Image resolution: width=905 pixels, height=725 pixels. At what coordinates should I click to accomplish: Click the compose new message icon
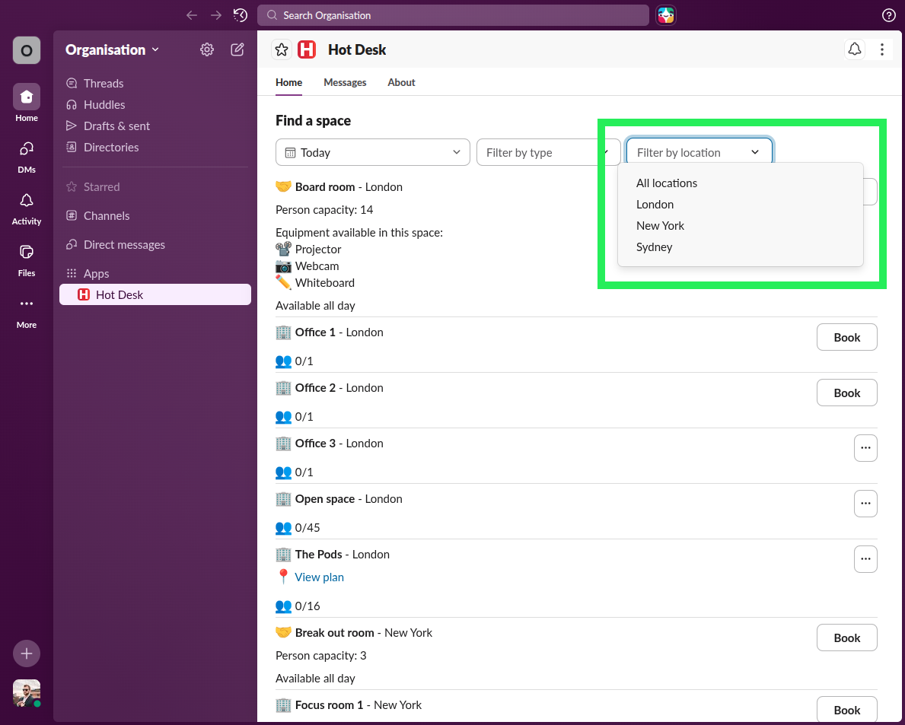pos(237,49)
